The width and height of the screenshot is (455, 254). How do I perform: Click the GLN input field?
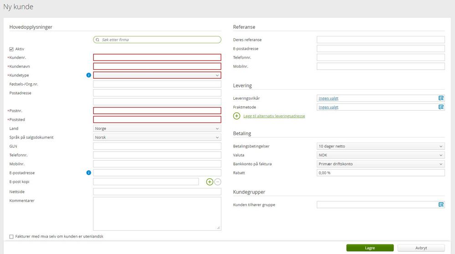pyautogui.click(x=157, y=146)
